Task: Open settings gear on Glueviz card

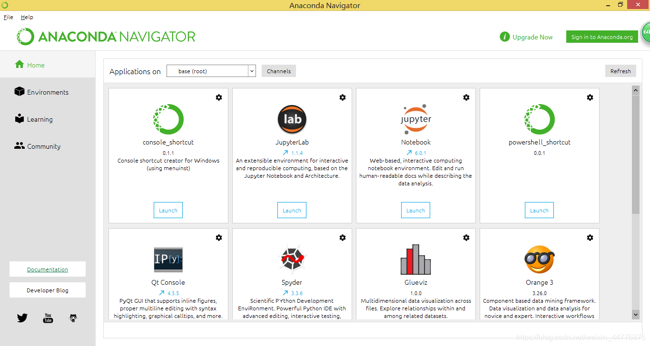Action: point(466,238)
